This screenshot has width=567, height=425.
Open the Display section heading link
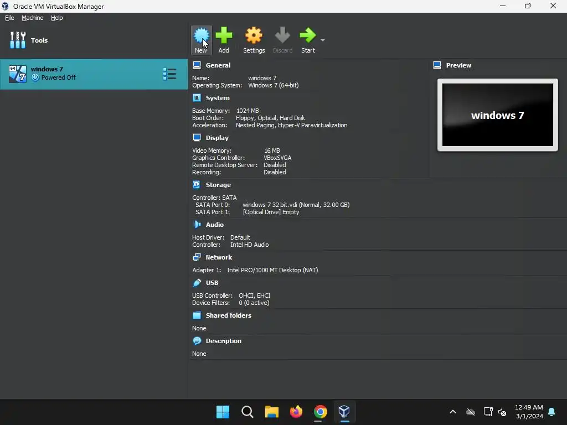217,138
